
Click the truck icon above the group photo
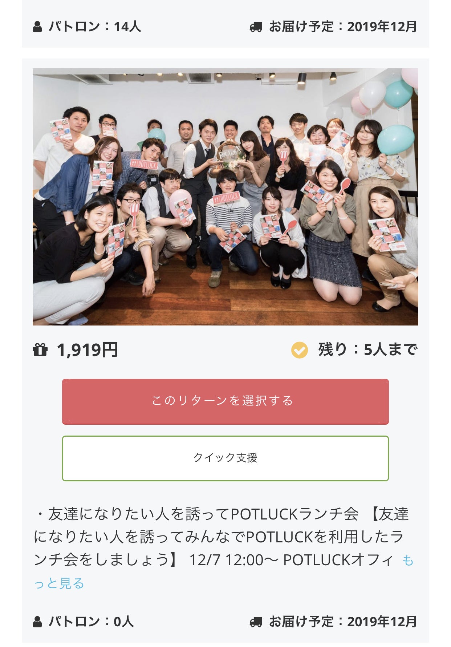[256, 27]
